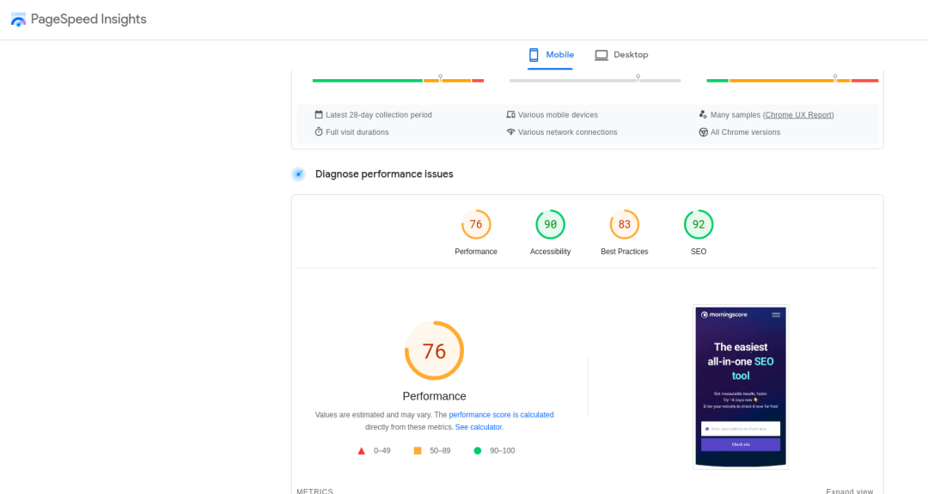Viewport: 928px width, 494px height.
Task: Click the large Performance 76 gauge circle
Action: [434, 351]
